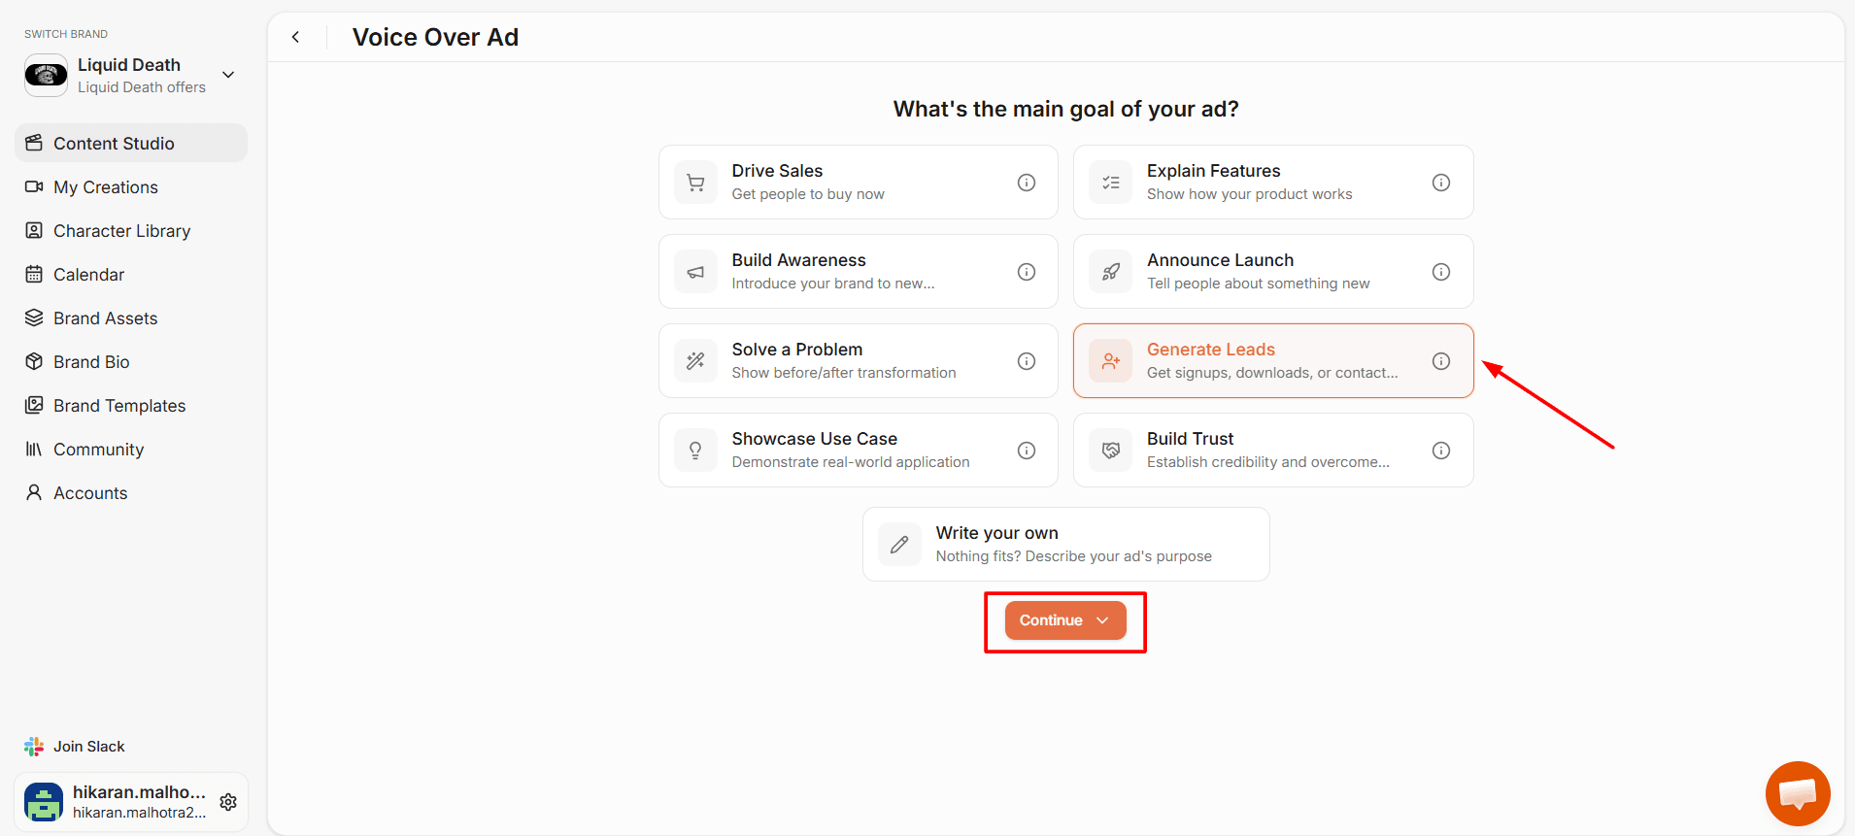This screenshot has height=836, width=1855.
Task: Click the Brand Templates image icon
Action: (x=34, y=405)
